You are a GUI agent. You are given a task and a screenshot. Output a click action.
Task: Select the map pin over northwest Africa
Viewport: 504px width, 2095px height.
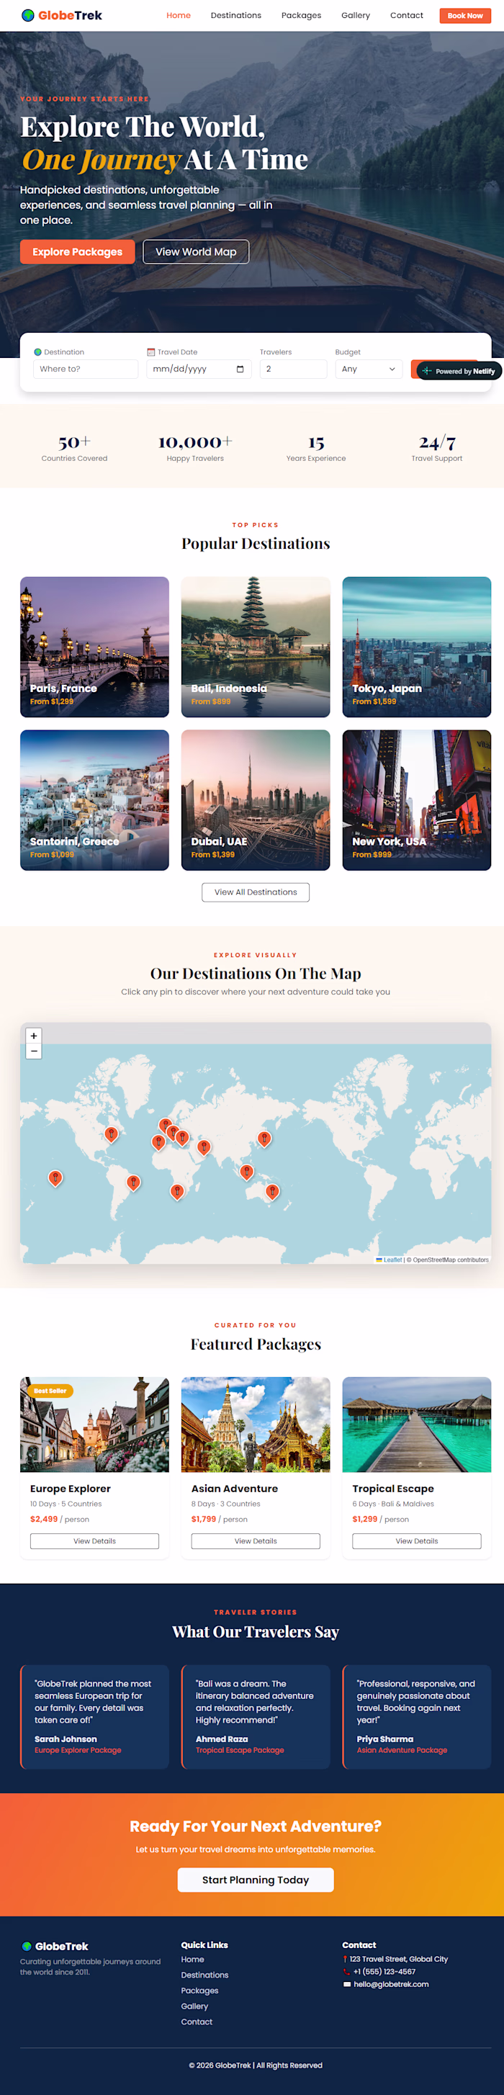[158, 1141]
